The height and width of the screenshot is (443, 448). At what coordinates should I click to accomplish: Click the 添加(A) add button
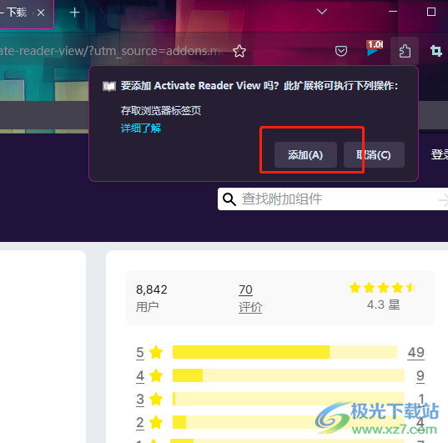point(305,155)
